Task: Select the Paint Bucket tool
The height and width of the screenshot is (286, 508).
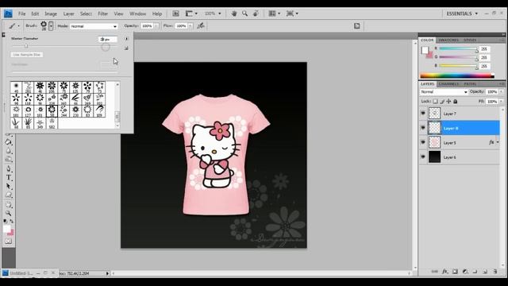Action: 9,142
